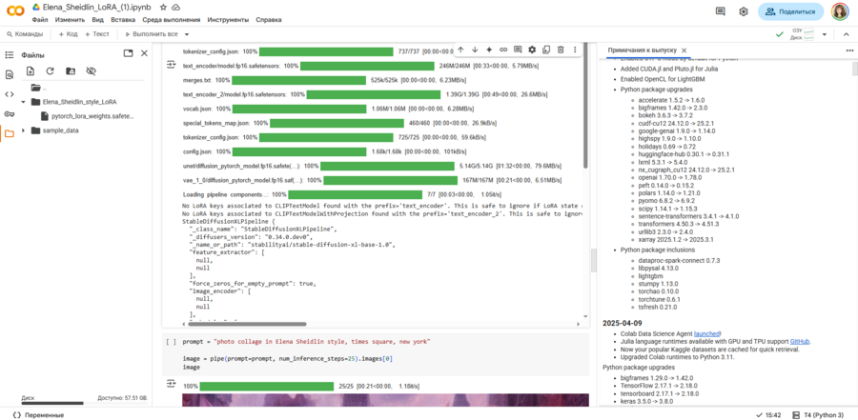Screen dimensions: 858x420
Task: Open the Инструменты menu
Action: (x=228, y=20)
